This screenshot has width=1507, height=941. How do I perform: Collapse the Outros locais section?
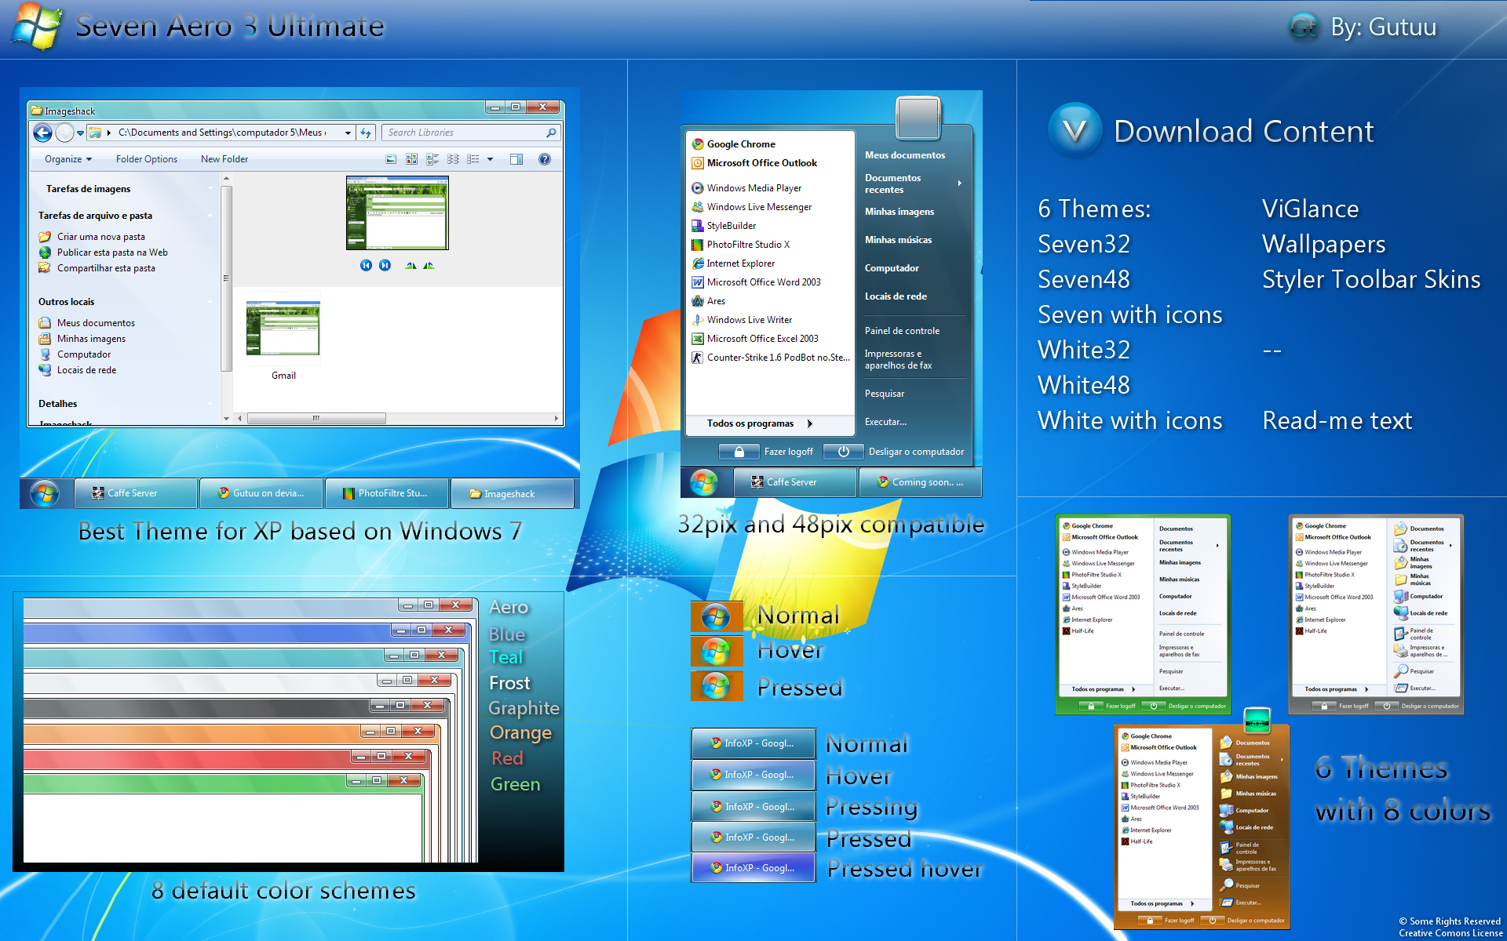pos(210,302)
